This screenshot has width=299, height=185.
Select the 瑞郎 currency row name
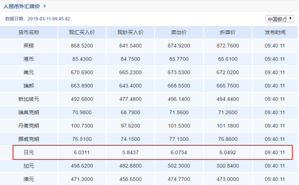[28, 86]
